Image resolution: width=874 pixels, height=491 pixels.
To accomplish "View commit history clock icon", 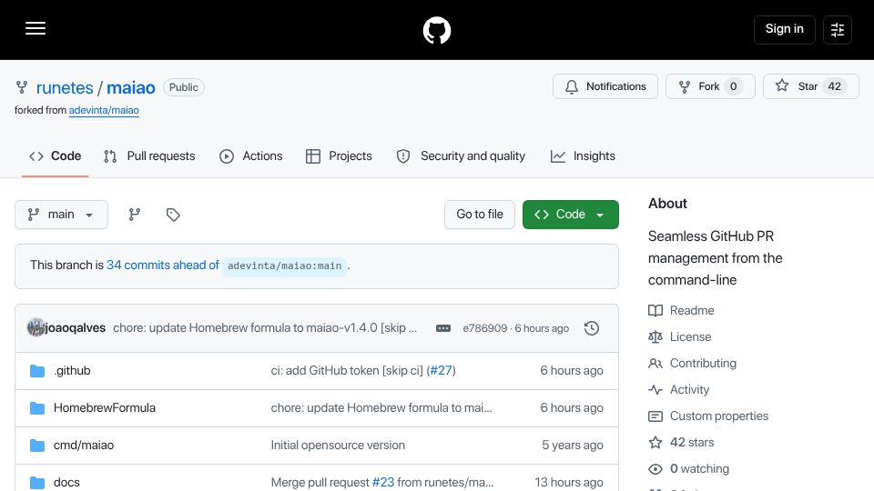I will click(592, 328).
